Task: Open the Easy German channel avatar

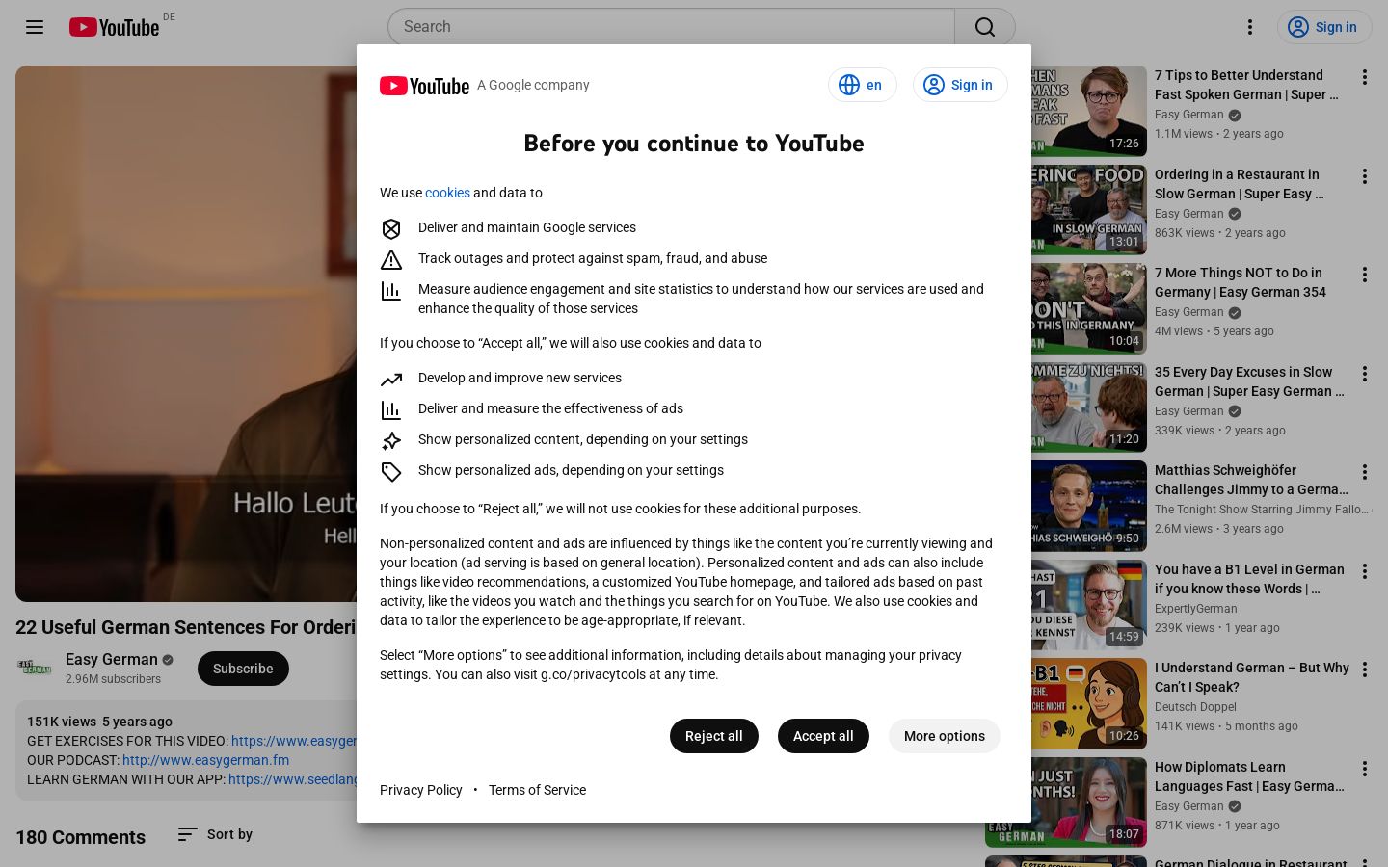Action: [35, 668]
